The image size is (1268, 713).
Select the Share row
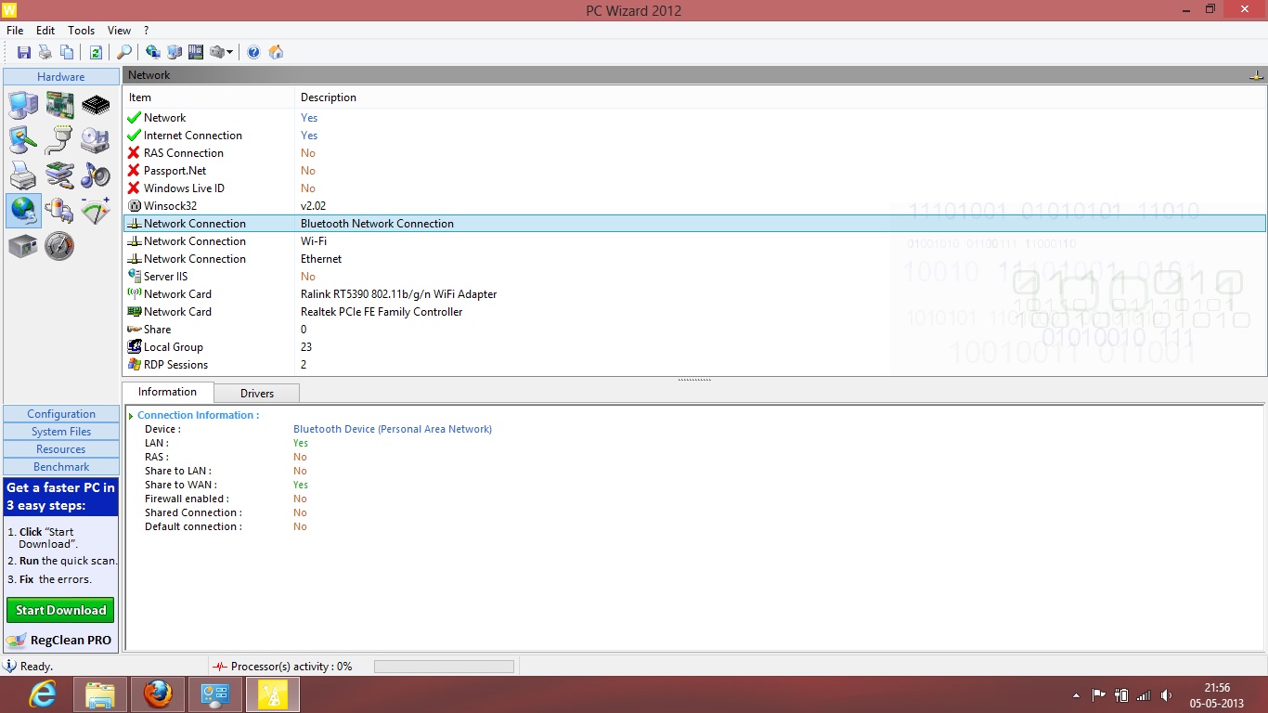[694, 330]
